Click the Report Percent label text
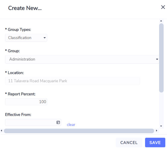 pos(22,94)
